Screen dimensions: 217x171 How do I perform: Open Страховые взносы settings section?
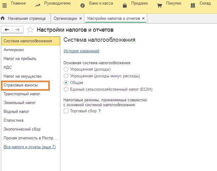pyautogui.click(x=25, y=85)
